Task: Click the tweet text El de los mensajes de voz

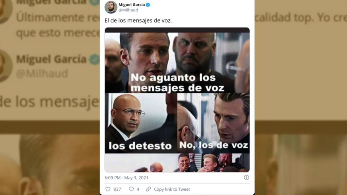Action: (x=138, y=21)
